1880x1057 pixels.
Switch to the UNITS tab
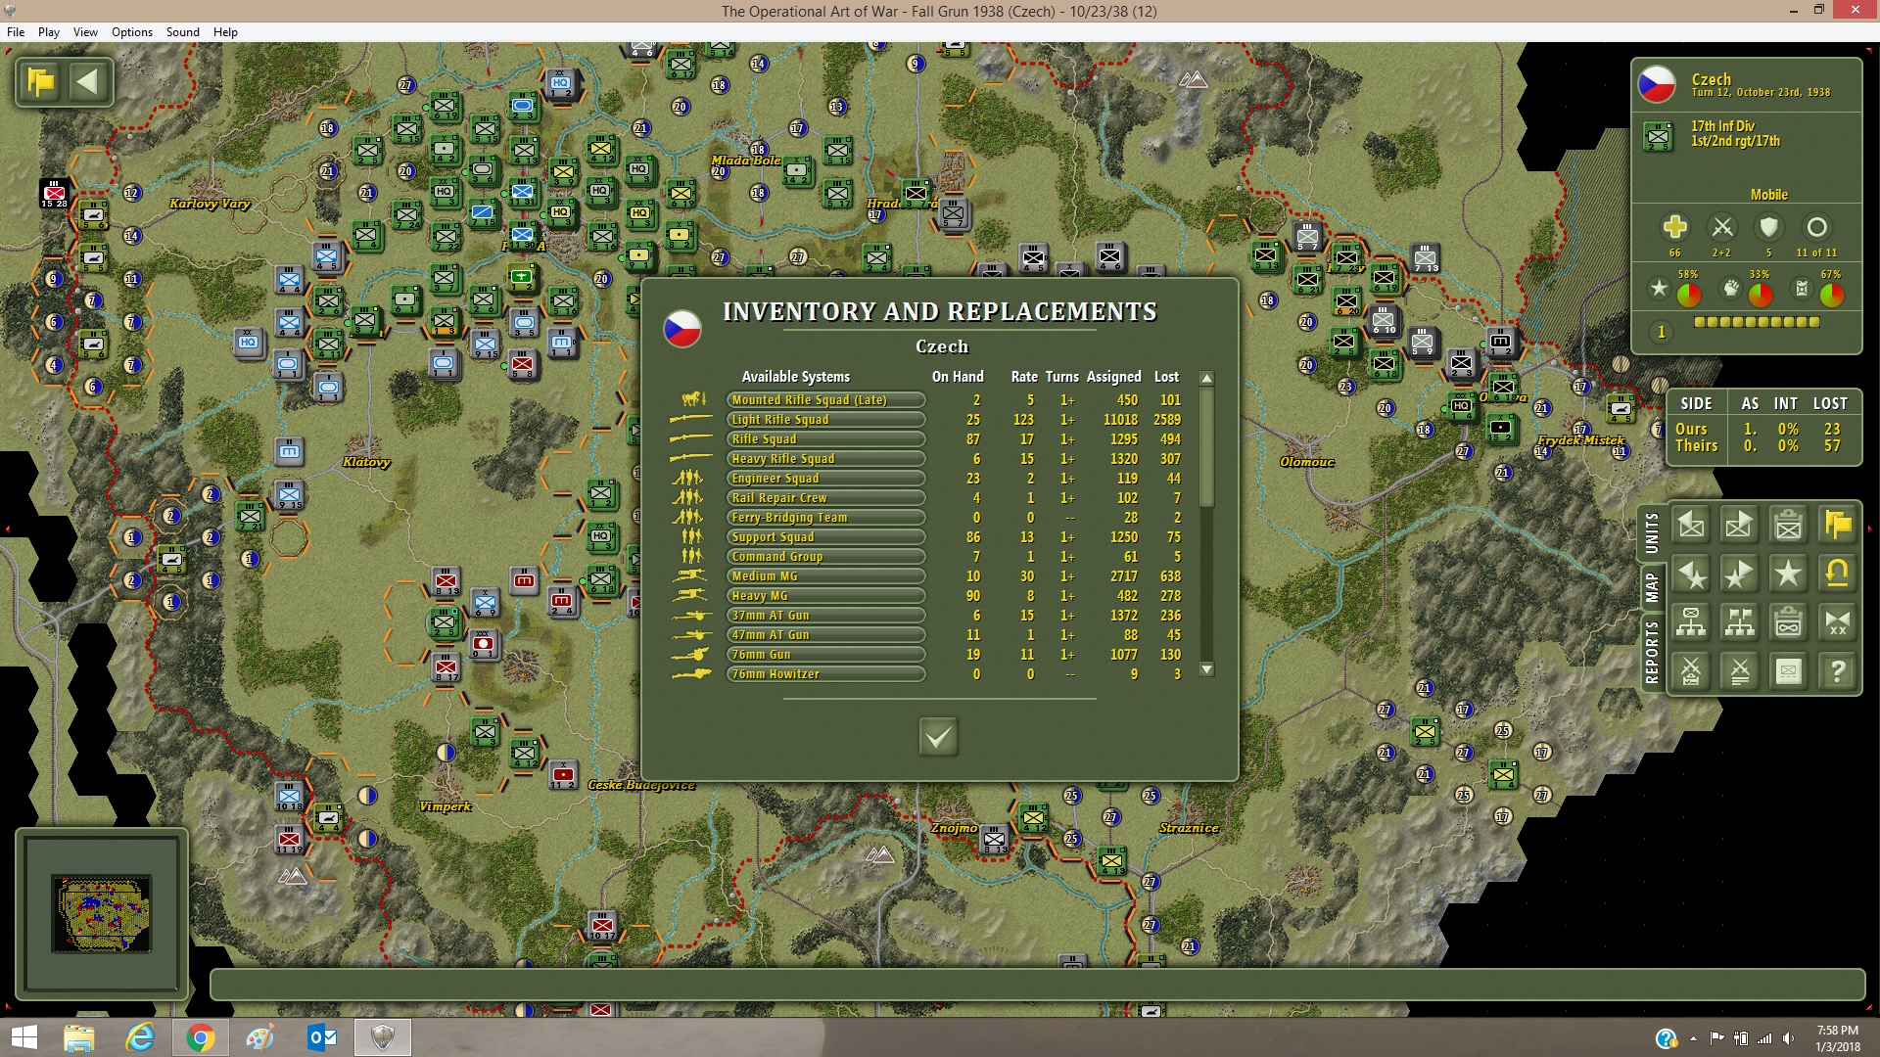1652,533
